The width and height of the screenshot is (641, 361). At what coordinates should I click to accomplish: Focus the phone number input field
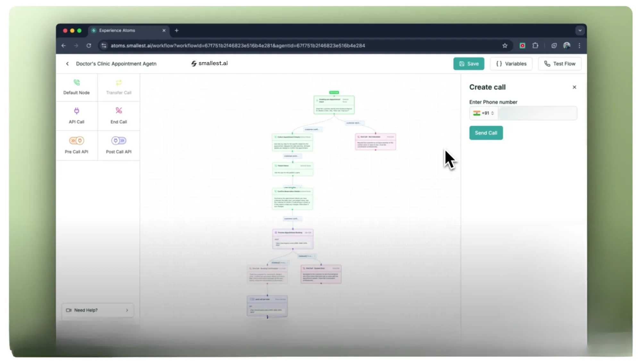537,113
